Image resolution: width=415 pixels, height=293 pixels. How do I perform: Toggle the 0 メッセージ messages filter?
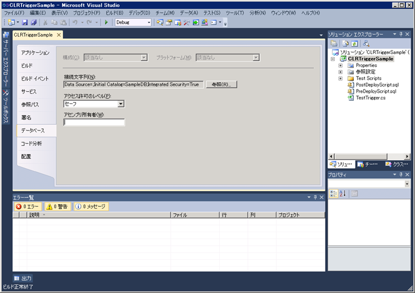coord(91,206)
